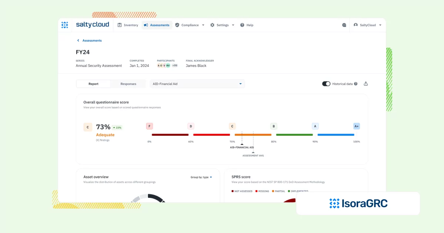Click the export share icon beside Historical data
444x233 pixels.
(366, 84)
